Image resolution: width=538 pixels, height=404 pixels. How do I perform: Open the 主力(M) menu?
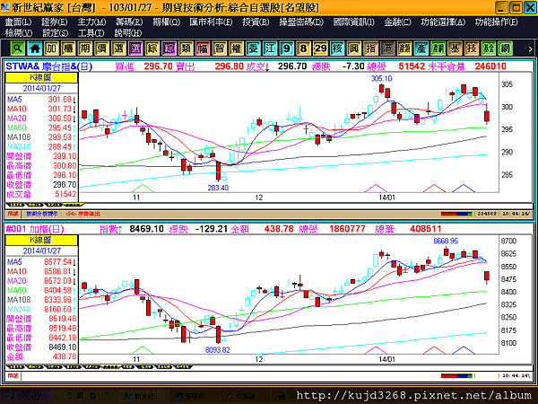91,22
